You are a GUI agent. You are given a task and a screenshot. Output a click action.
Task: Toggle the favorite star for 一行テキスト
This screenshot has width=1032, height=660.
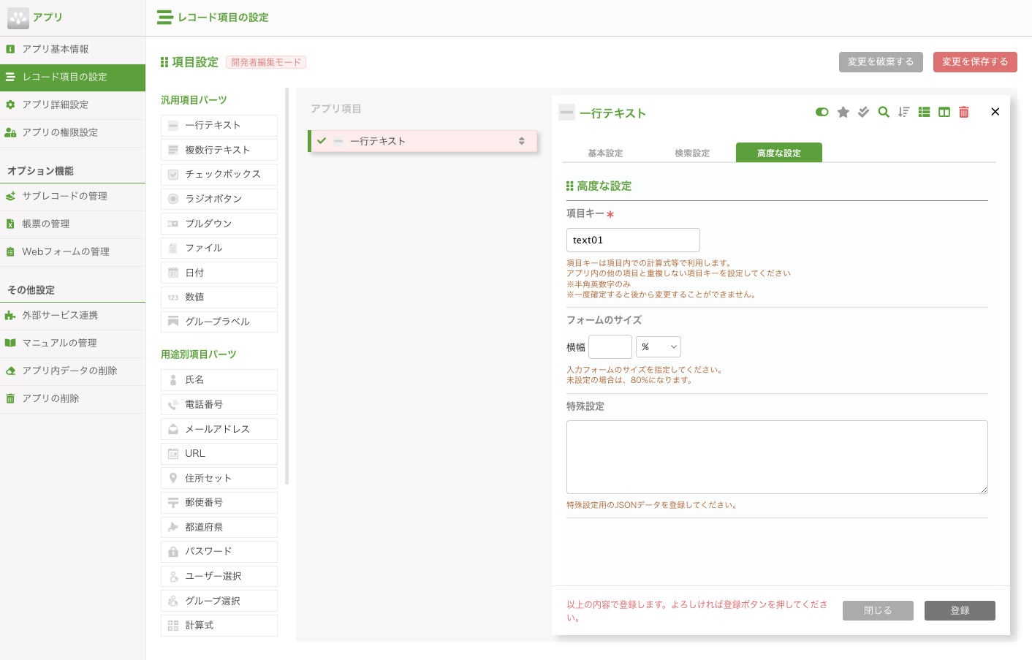[x=843, y=113]
